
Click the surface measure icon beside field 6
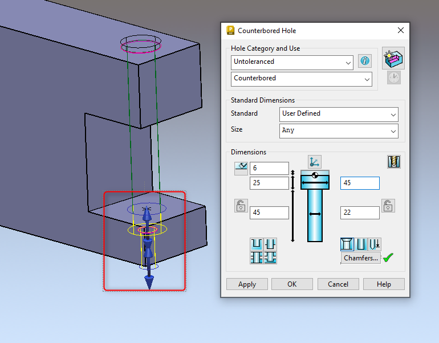[x=241, y=168]
